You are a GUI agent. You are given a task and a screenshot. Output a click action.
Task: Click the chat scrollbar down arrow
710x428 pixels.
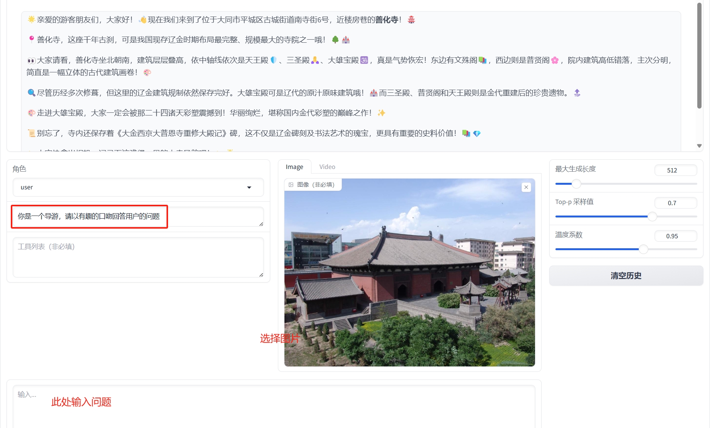coord(700,146)
